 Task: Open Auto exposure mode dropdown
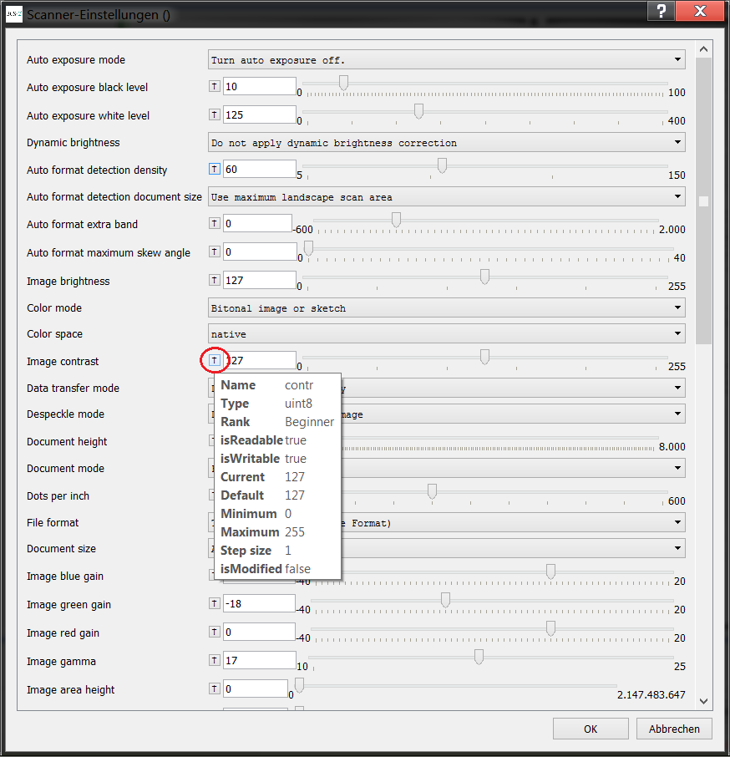446,60
